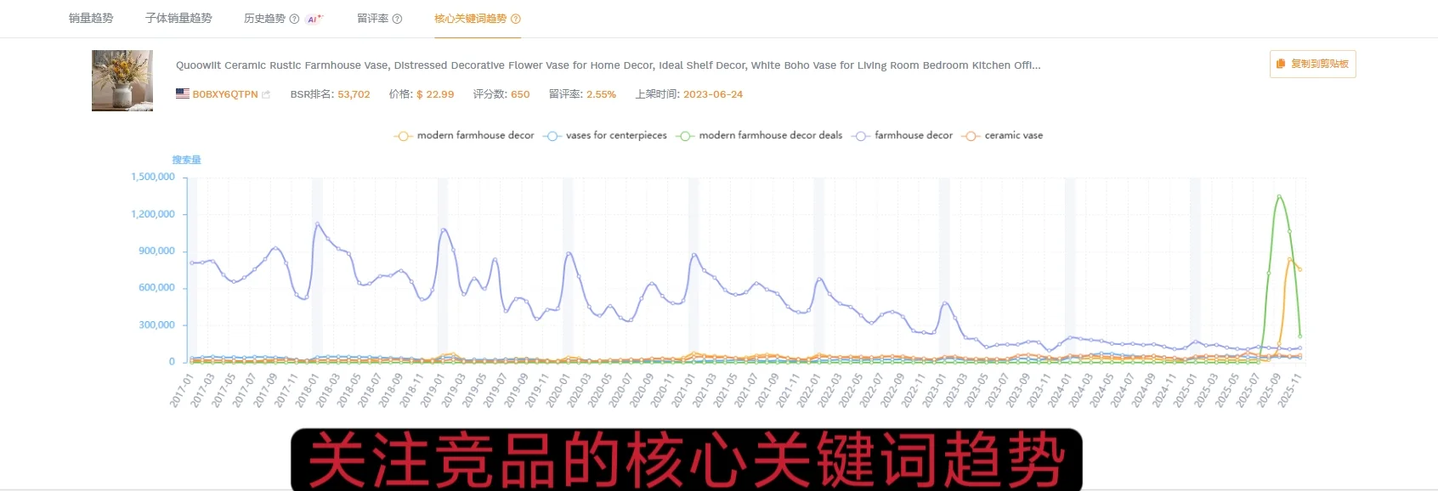The height and width of the screenshot is (491, 1438).
Task: Click the external link icon after the ASIN
Action: (x=266, y=94)
